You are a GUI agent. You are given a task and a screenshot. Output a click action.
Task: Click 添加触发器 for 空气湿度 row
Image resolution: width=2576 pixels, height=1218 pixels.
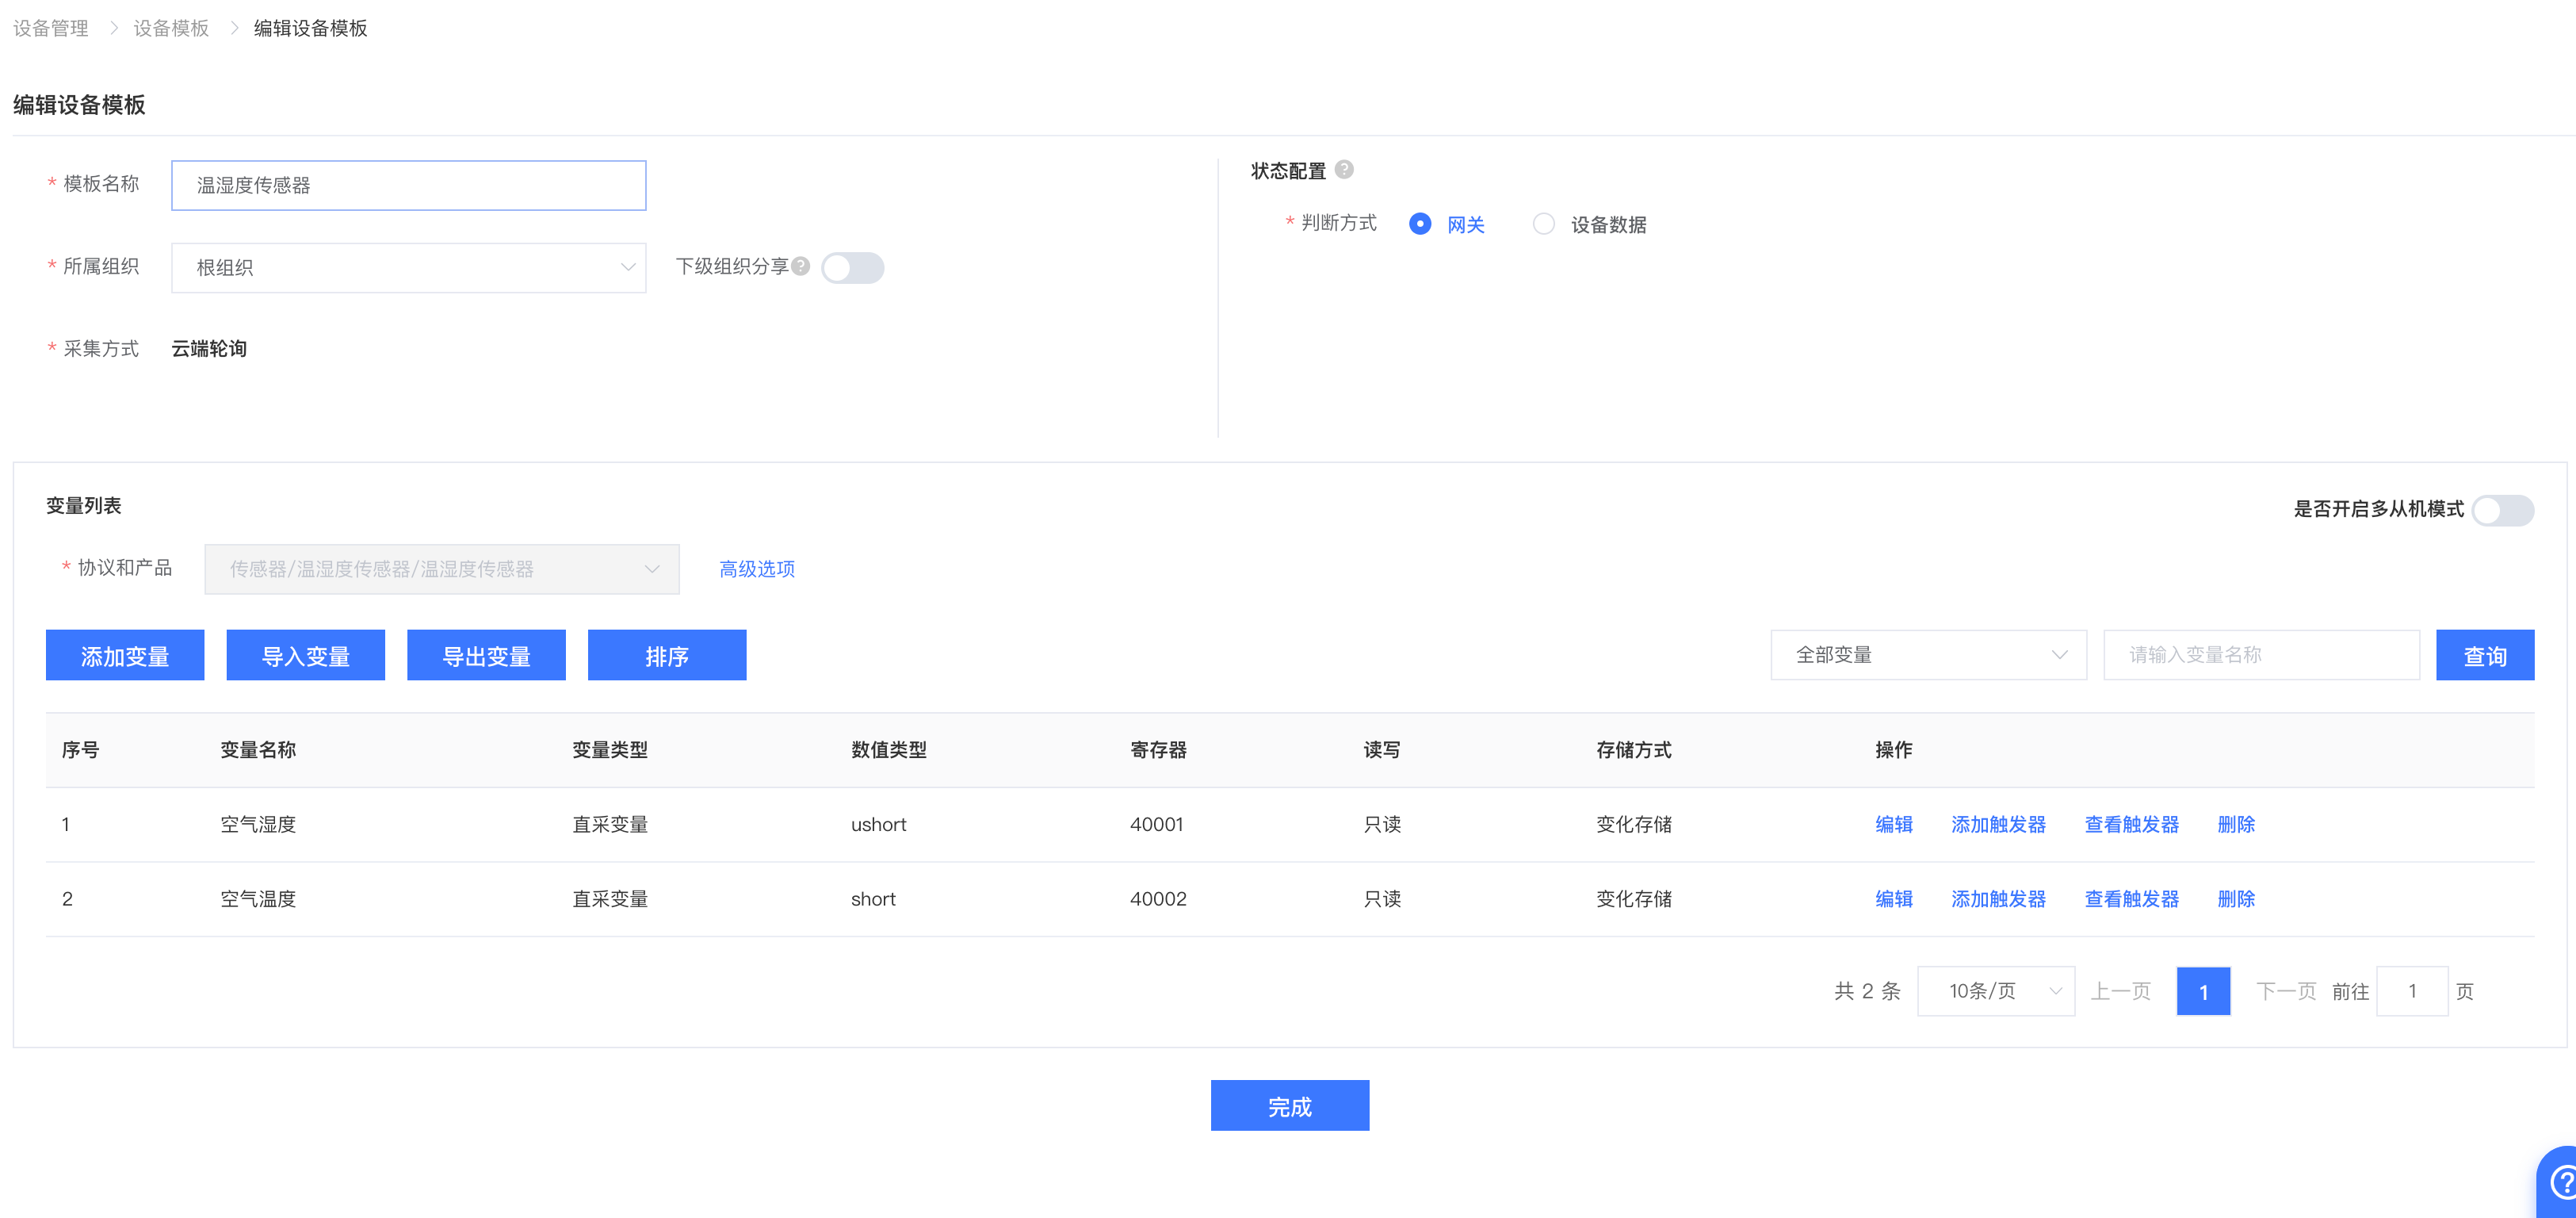coord(1998,824)
